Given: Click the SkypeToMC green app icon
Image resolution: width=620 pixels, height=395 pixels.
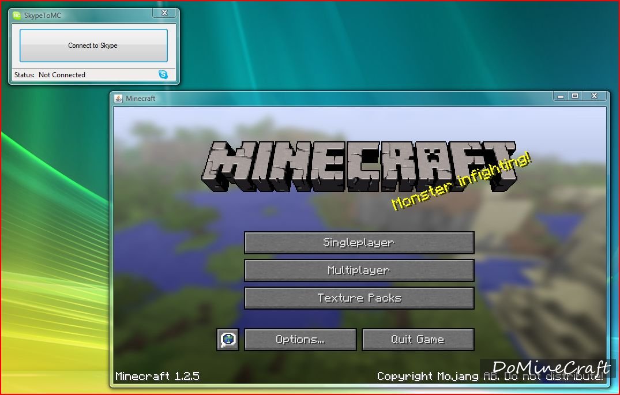Looking at the screenshot, I should [x=17, y=16].
